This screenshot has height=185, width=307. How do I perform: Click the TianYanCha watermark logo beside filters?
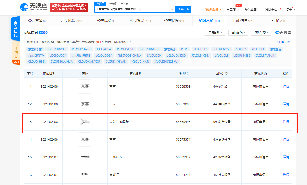click(x=283, y=33)
